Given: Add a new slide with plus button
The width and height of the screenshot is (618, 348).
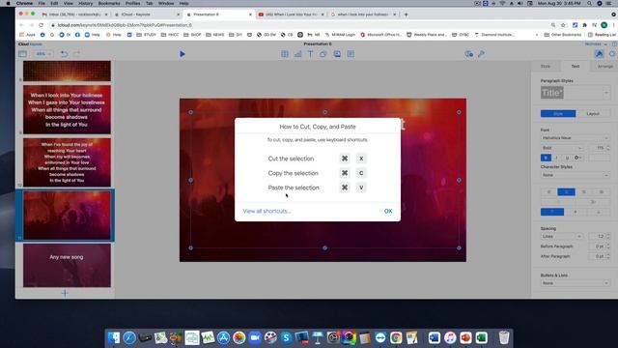Looking at the screenshot, I should (x=65, y=293).
